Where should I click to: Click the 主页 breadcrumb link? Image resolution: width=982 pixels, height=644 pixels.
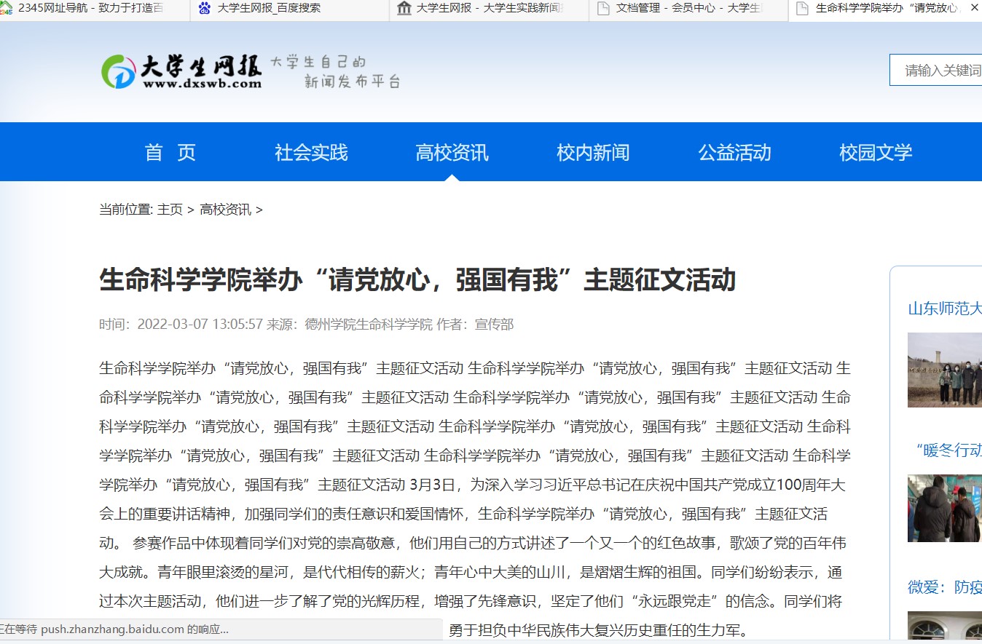point(170,209)
